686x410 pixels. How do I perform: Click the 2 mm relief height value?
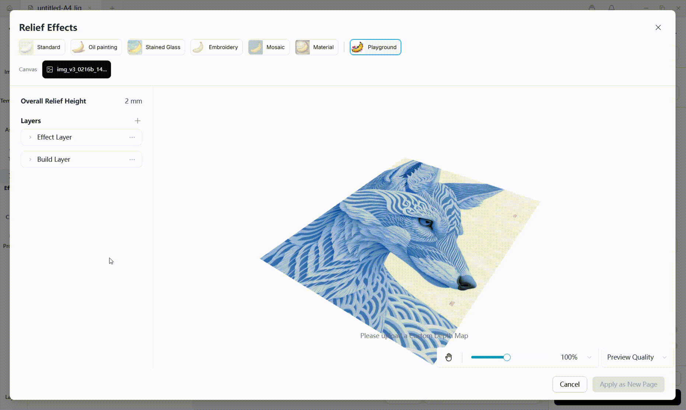click(x=133, y=101)
